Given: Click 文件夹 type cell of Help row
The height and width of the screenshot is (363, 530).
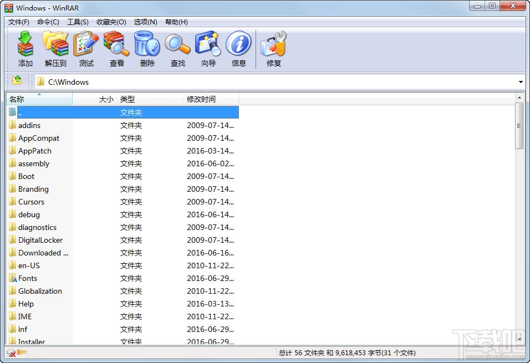Looking at the screenshot, I should coord(131,304).
